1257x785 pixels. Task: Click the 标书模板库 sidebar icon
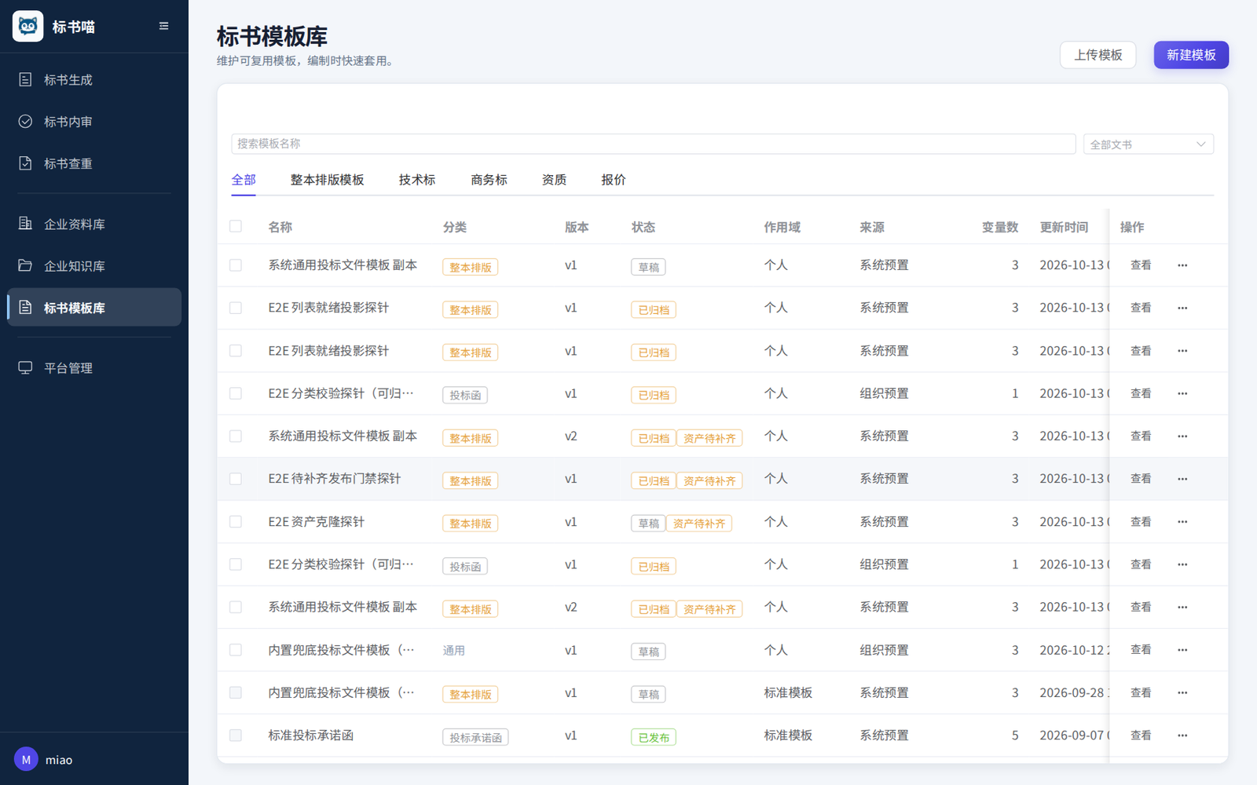pyautogui.click(x=25, y=307)
